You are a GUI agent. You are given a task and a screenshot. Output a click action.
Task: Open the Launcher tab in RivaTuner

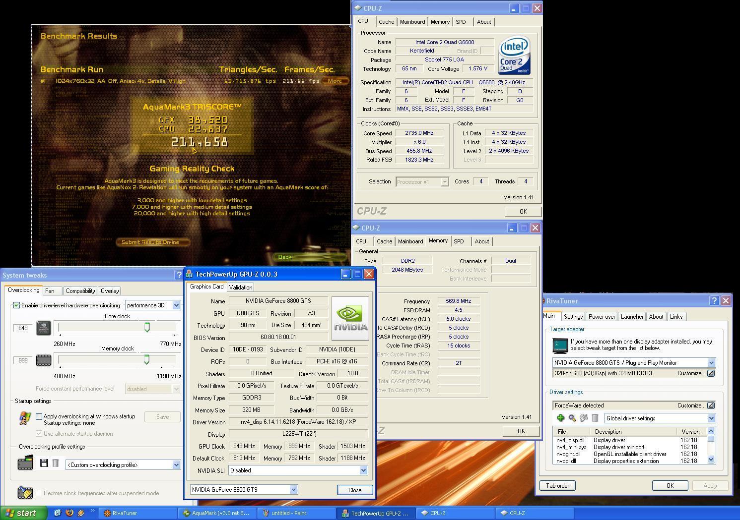coord(632,317)
